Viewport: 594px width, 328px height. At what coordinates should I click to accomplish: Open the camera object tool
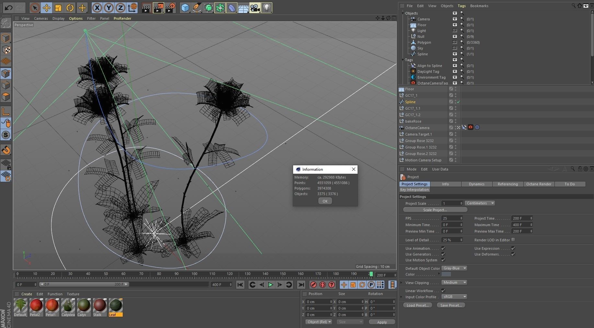point(255,8)
